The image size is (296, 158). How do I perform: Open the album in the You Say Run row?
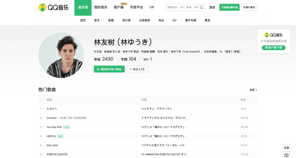click(164, 127)
